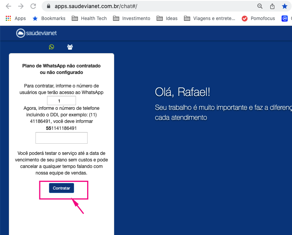This screenshot has width=292, height=235.
Task: Click the padlock site info icon
Action: (49, 6)
